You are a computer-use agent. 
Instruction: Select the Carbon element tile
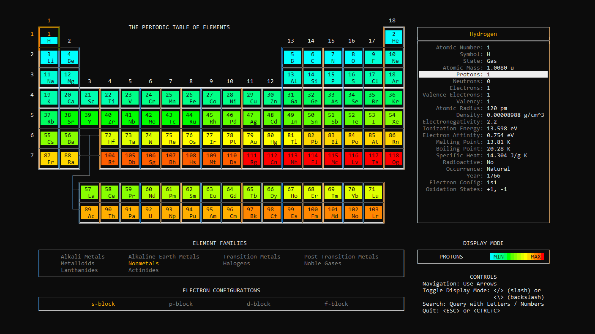(313, 57)
